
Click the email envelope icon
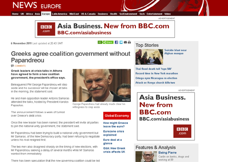tap(125, 42)
